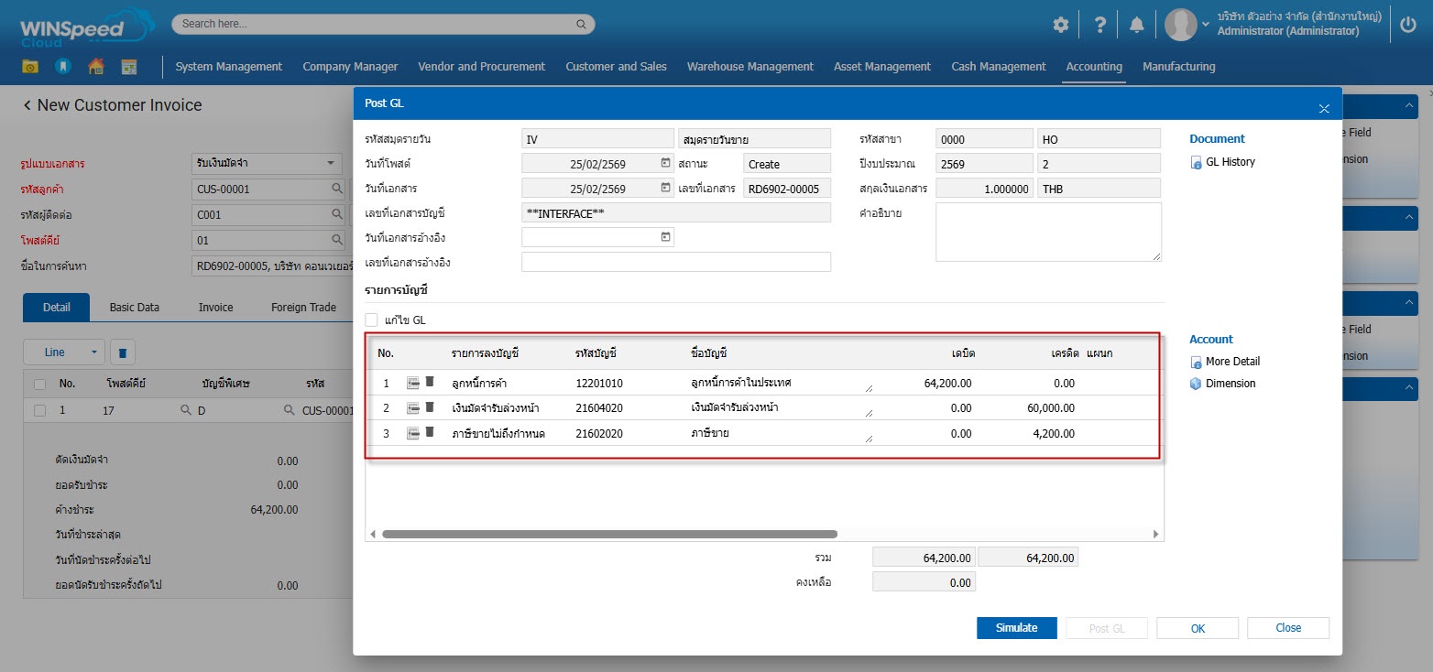
Task: Tick the checkbox for detail row 1
Action: (39, 410)
